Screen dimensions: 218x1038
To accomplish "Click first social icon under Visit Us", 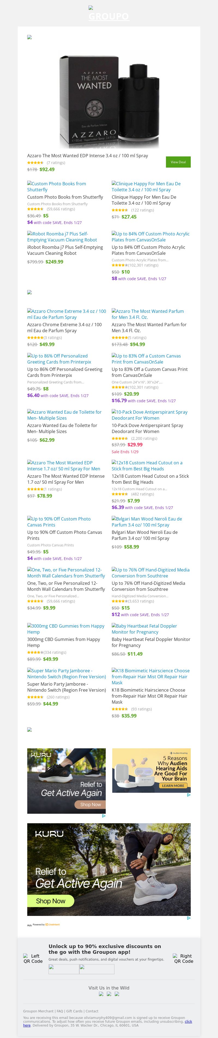I will 101,994.
